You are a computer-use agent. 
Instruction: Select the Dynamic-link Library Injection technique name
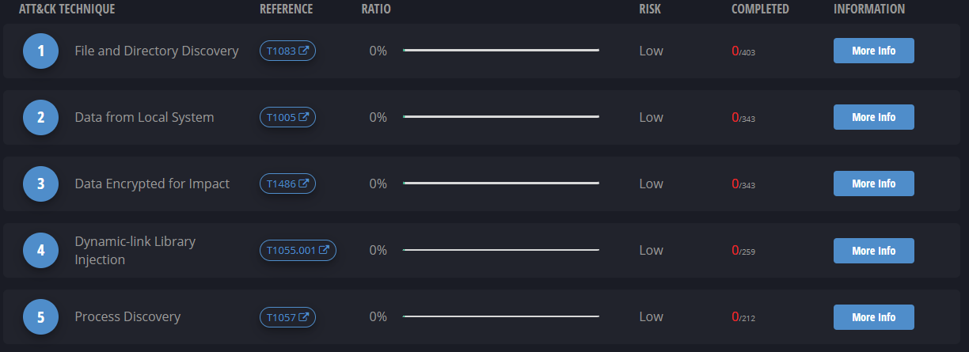point(135,250)
